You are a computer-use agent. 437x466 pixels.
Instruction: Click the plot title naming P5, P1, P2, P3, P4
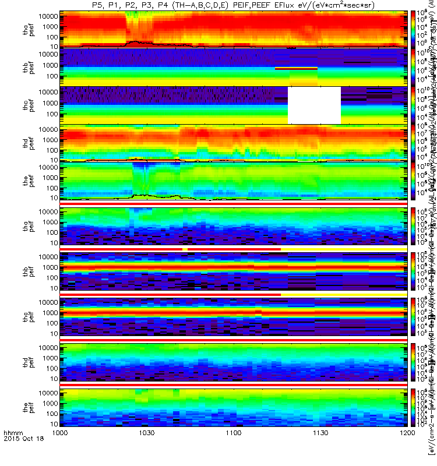(234, 5)
